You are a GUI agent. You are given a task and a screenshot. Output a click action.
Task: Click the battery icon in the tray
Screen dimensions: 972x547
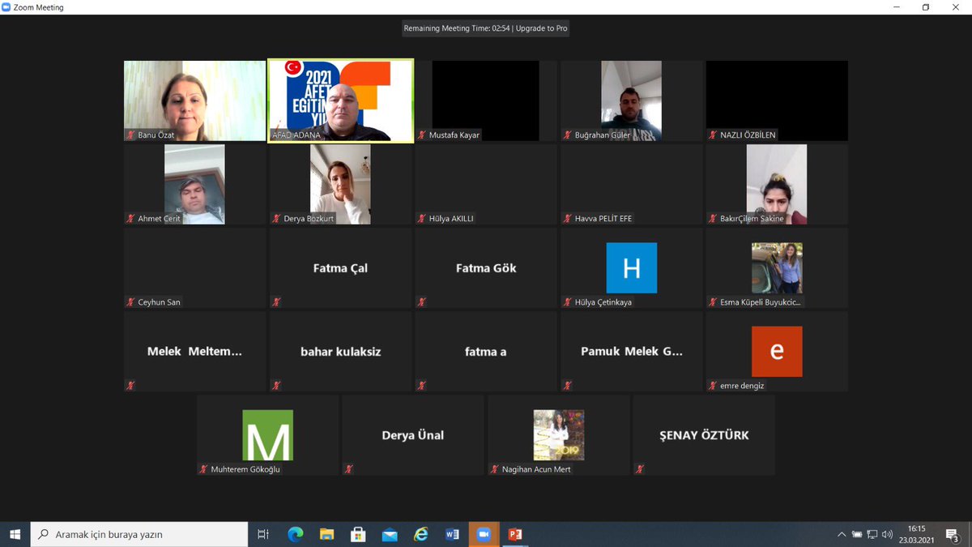point(857,535)
